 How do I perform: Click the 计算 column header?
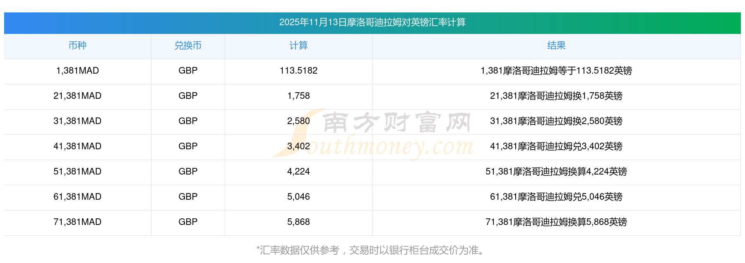click(298, 45)
